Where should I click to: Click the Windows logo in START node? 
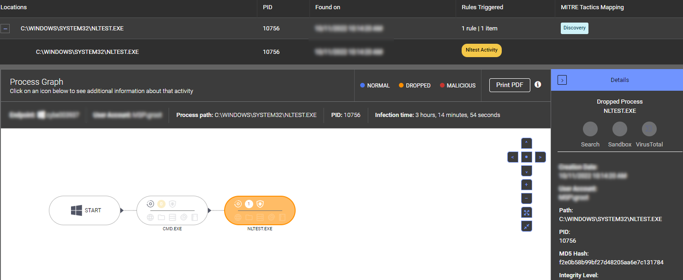coord(76,210)
